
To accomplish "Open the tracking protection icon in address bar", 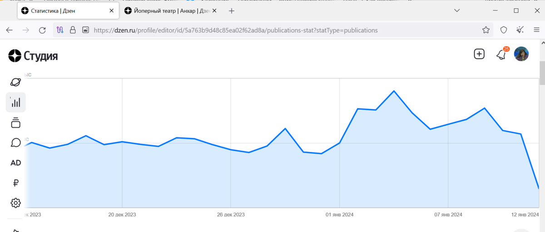I will click(60, 30).
